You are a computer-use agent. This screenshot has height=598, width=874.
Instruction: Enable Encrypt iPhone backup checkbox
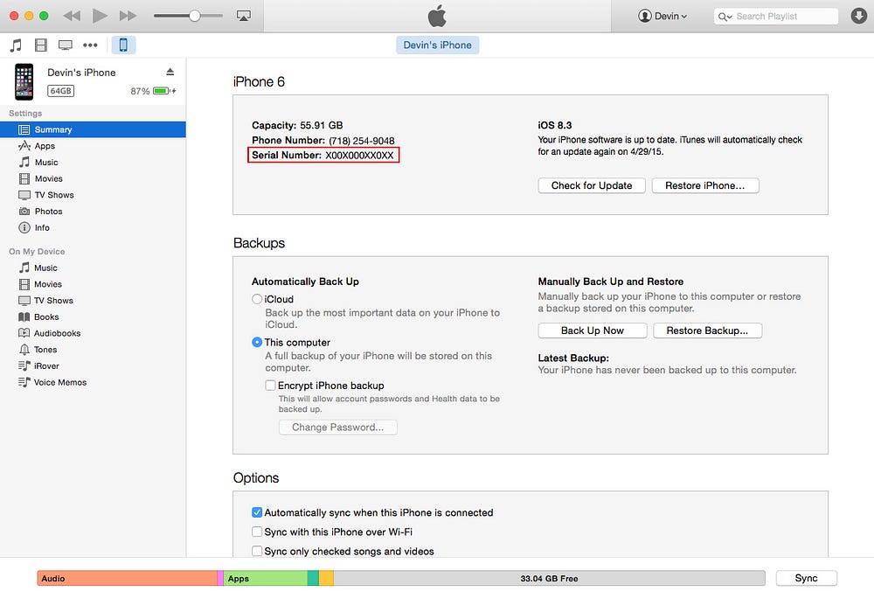point(270,385)
